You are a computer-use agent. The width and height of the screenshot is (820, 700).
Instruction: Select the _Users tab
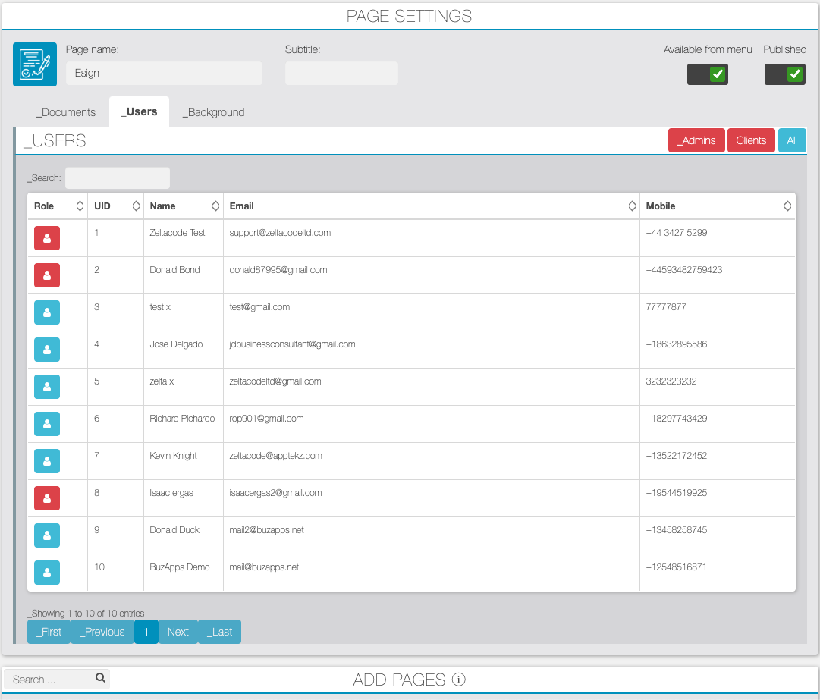[x=139, y=112]
